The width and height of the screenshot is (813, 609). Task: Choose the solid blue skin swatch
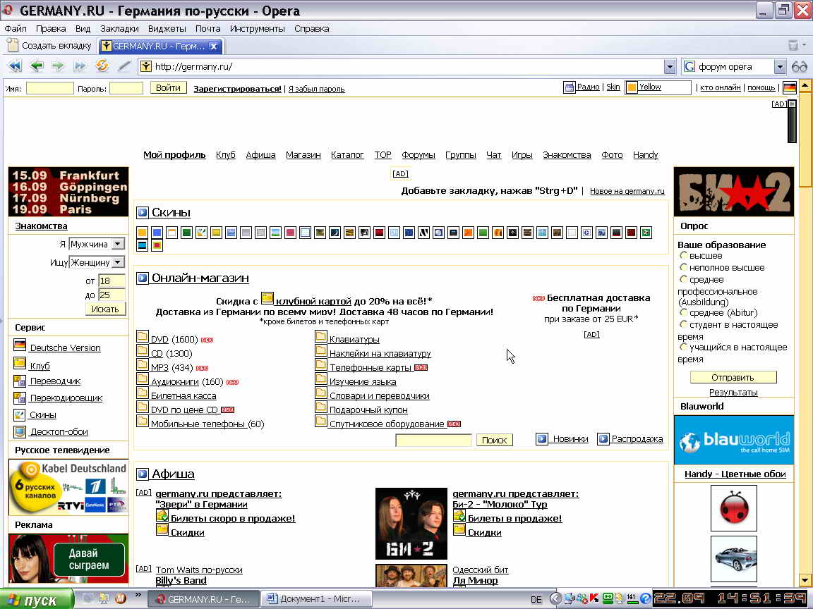pos(157,233)
